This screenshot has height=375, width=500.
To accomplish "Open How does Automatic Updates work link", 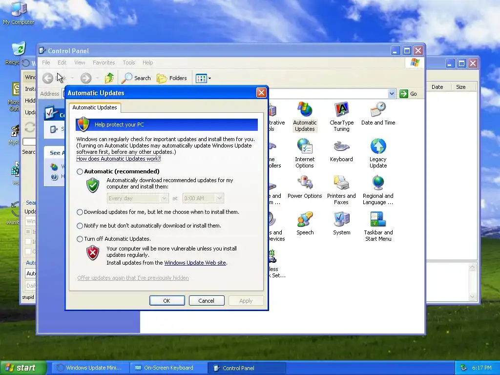I will click(118, 159).
